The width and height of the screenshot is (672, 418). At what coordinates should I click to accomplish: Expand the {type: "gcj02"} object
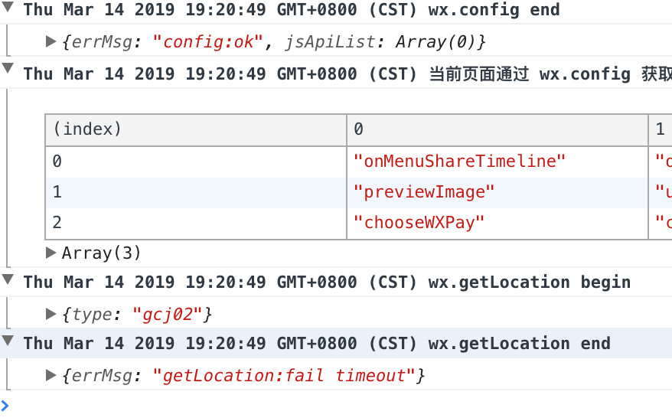51,313
